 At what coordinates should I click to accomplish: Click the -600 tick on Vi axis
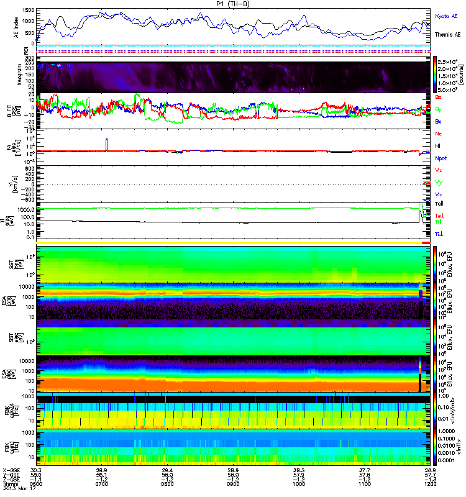(x=29, y=199)
